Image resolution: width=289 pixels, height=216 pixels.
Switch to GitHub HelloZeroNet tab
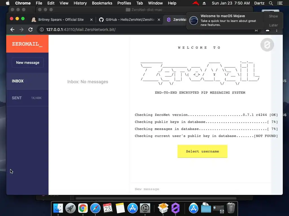coord(130,20)
